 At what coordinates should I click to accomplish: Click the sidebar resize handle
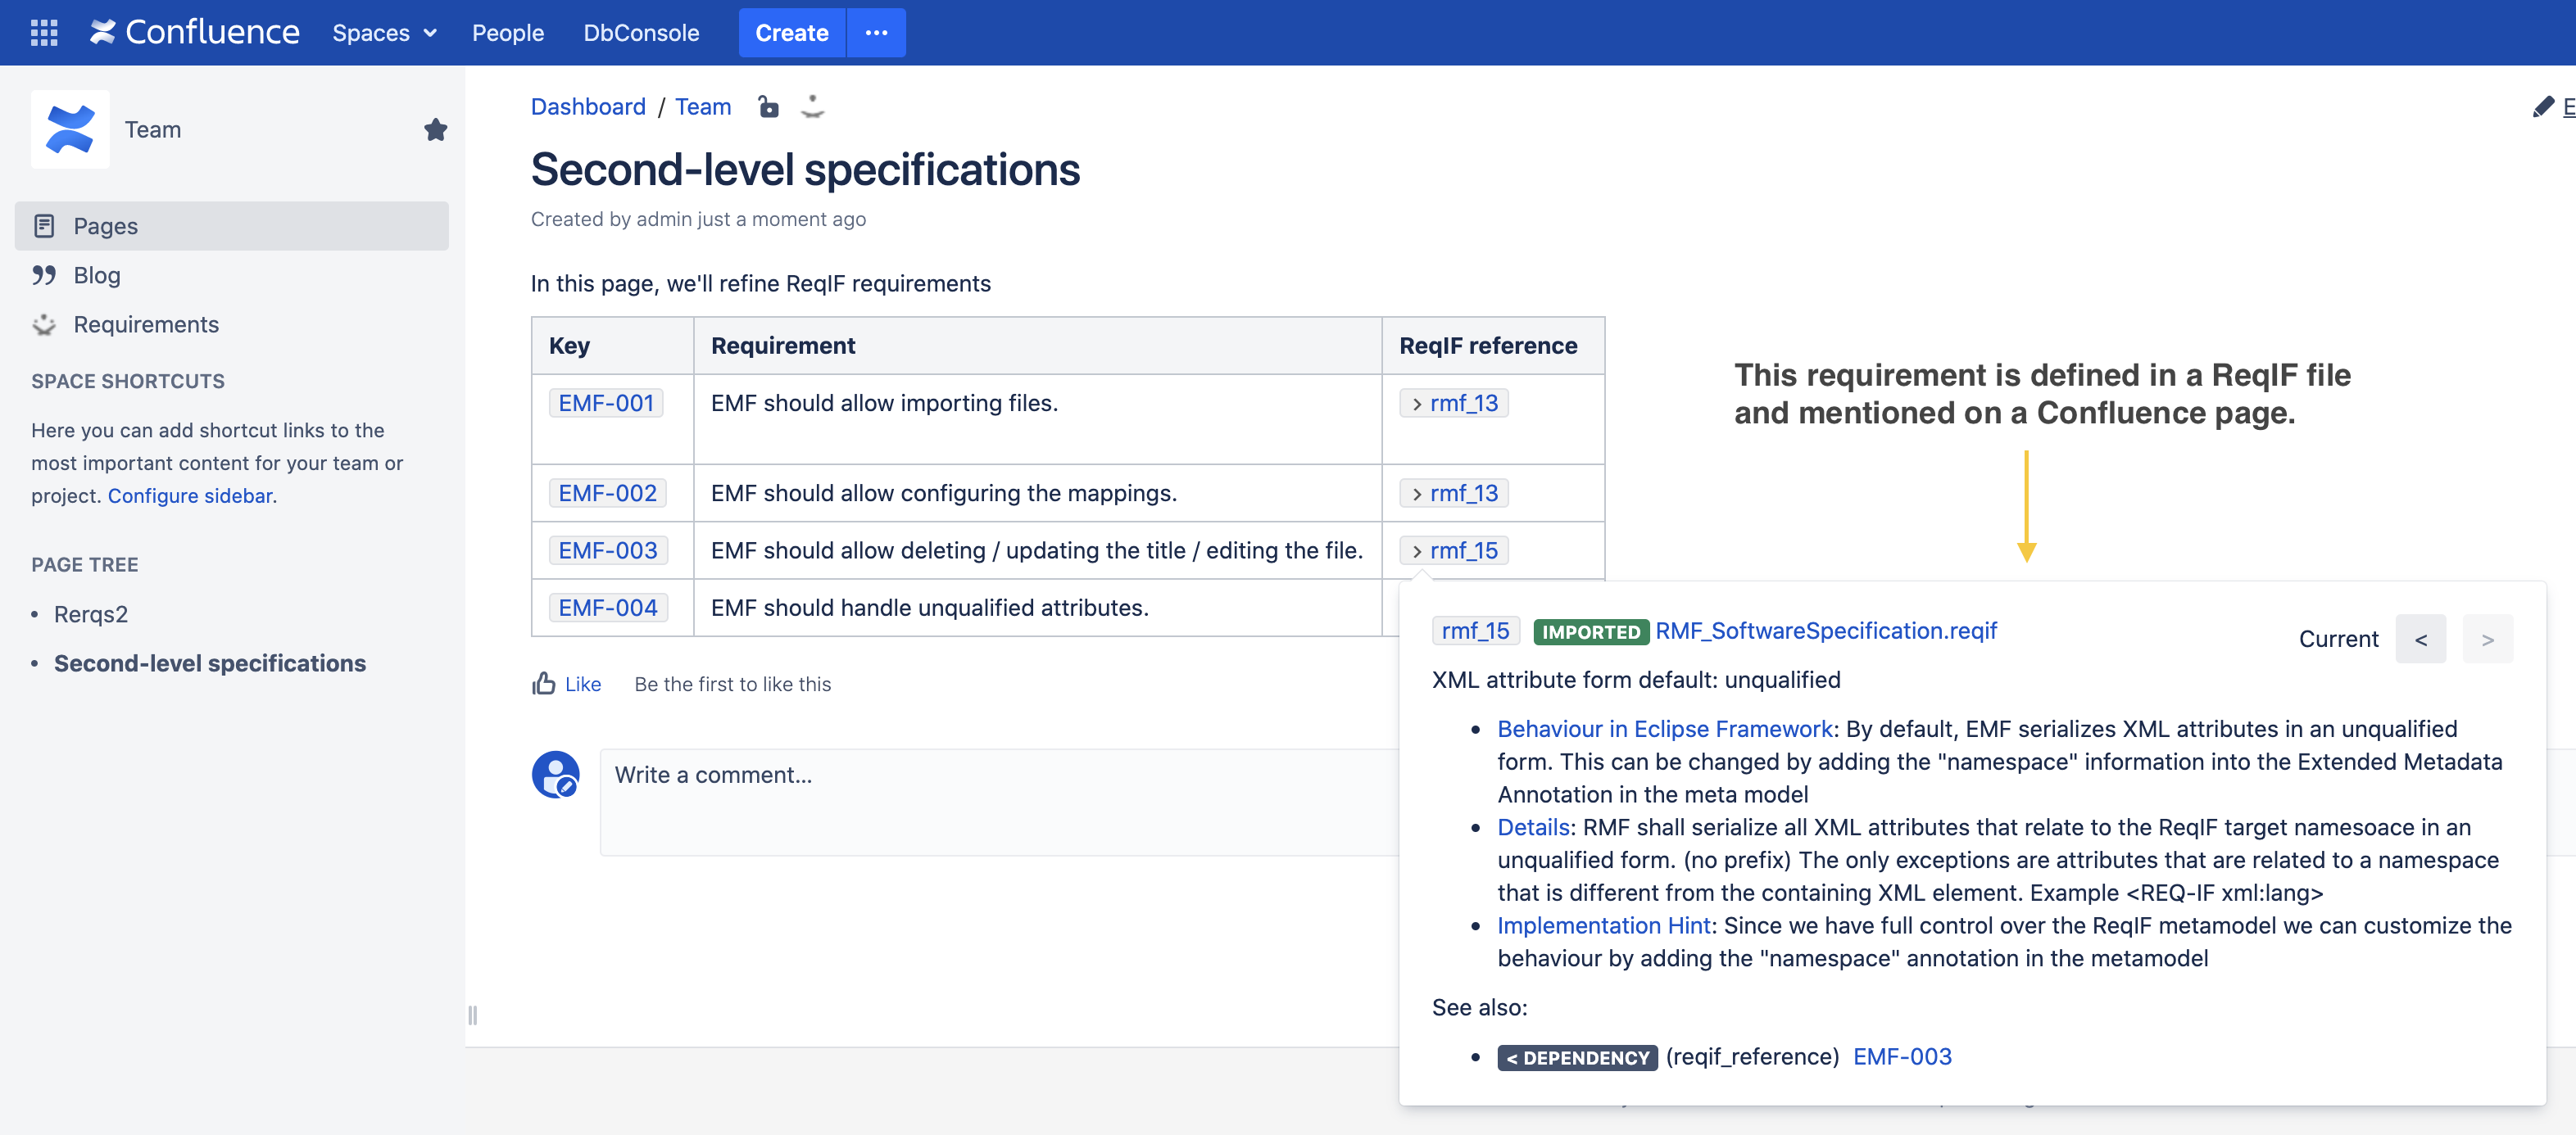[x=472, y=1015]
